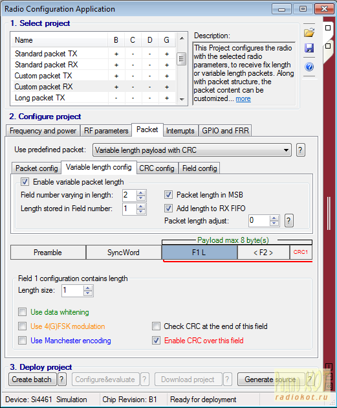Increase Field number varying in length
Image resolution: width=337 pixels, height=408 pixels.
pyautogui.click(x=141, y=193)
